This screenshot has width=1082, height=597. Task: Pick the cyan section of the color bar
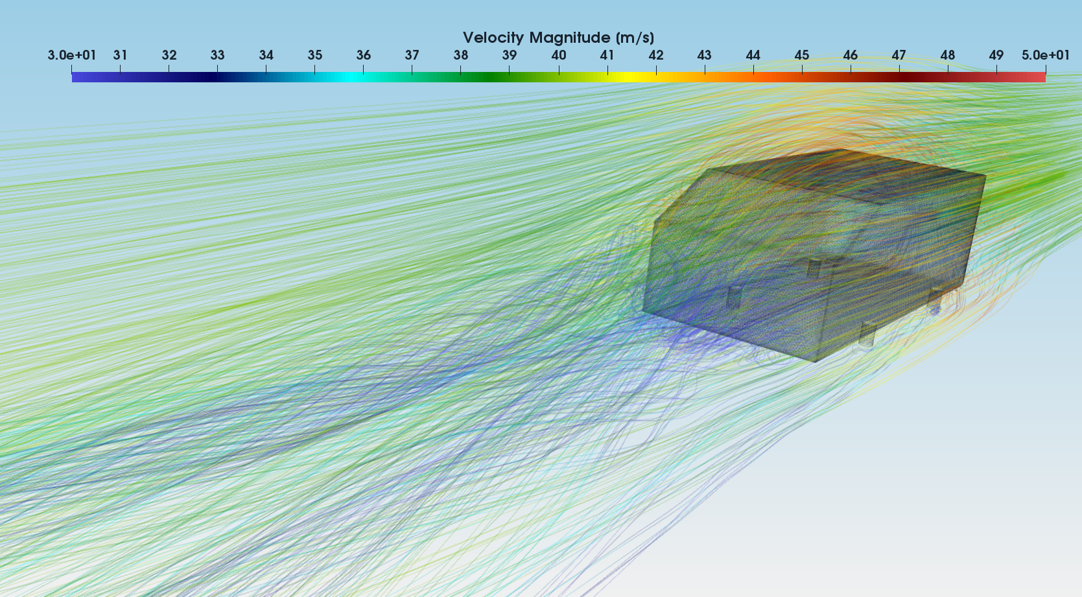pyautogui.click(x=353, y=77)
